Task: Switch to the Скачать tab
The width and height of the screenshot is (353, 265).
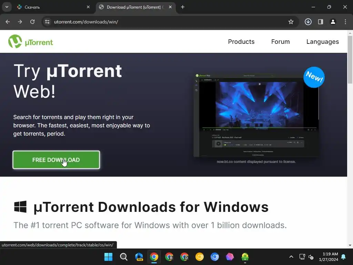Action: tap(53, 7)
